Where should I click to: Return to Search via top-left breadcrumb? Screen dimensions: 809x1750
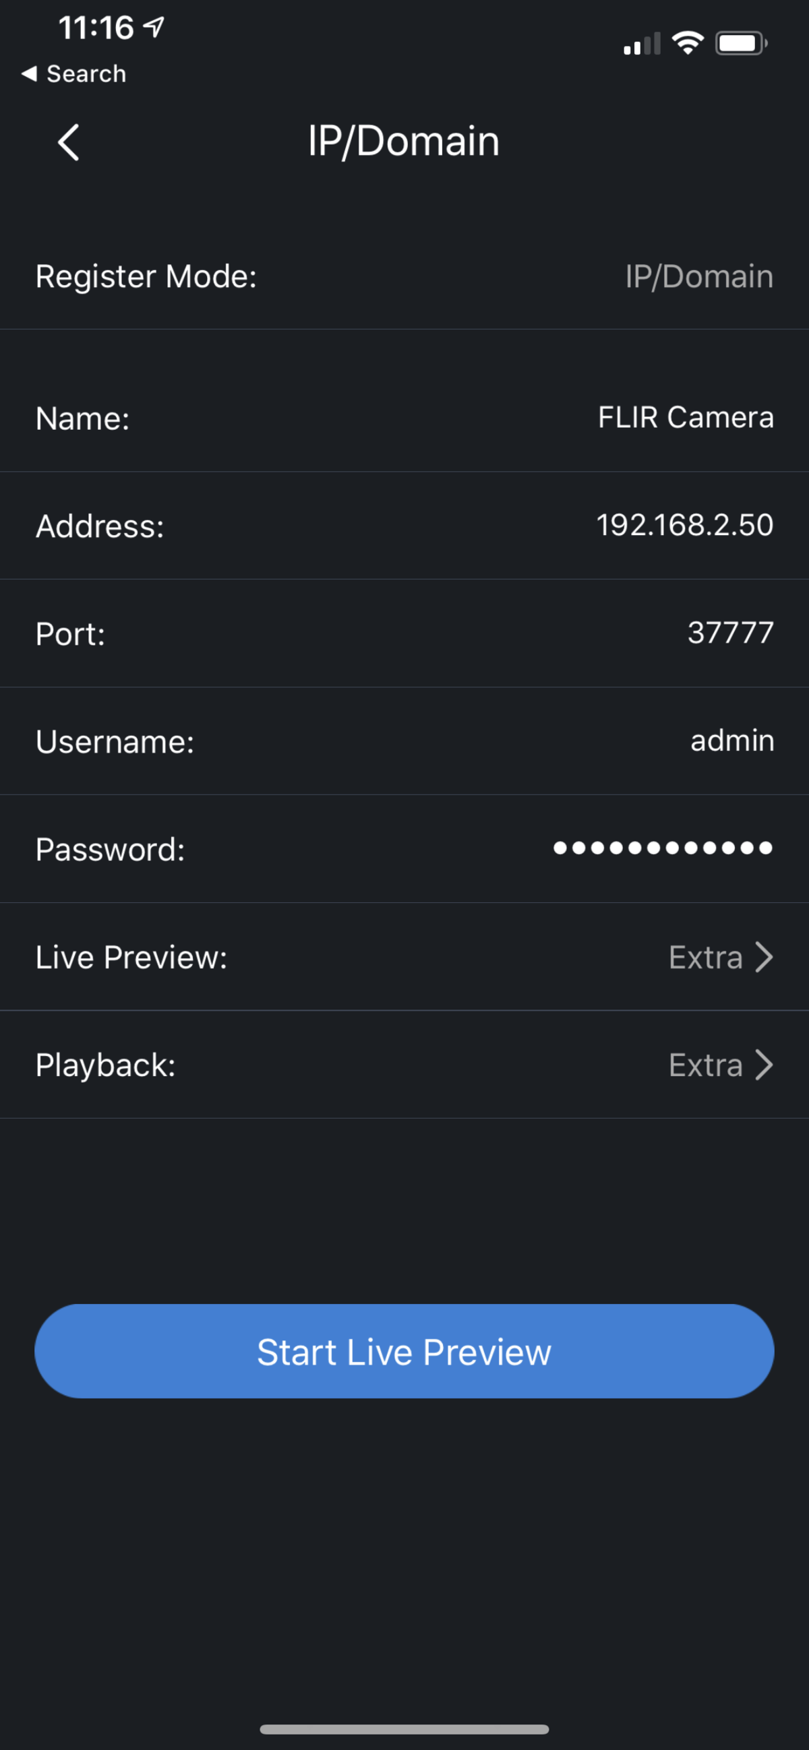click(x=74, y=73)
